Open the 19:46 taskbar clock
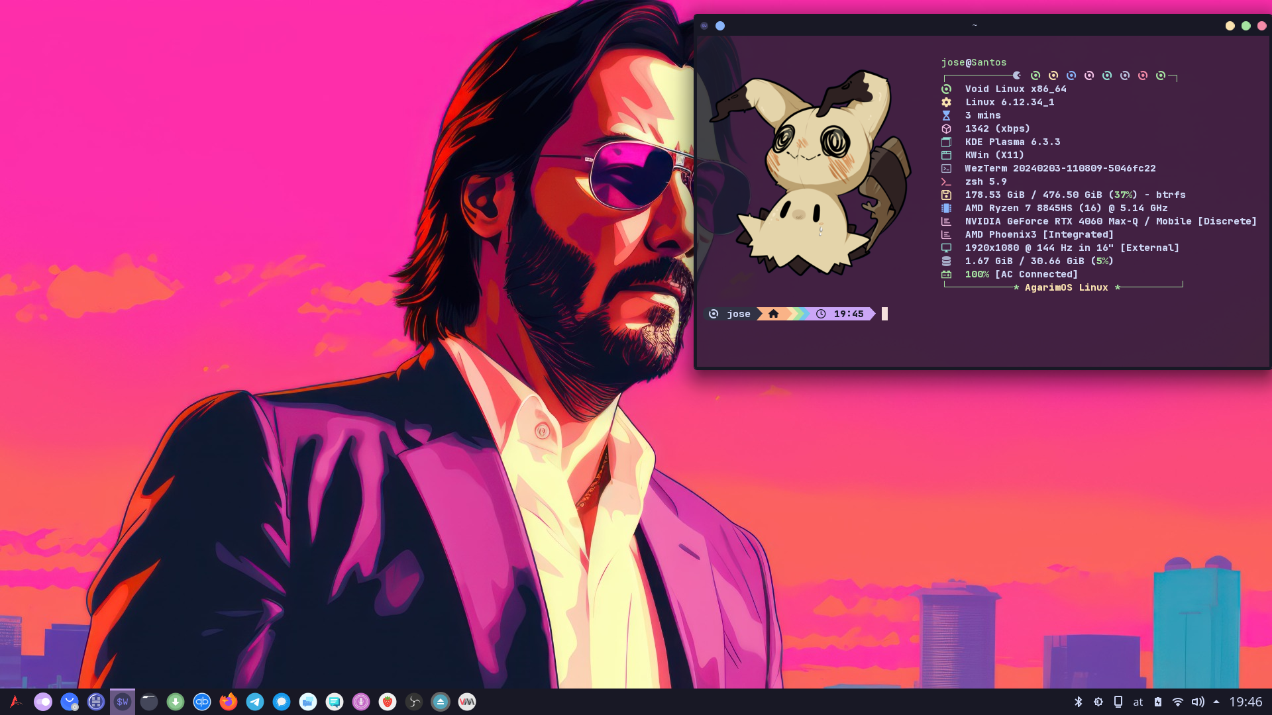The width and height of the screenshot is (1272, 715). 1245,702
